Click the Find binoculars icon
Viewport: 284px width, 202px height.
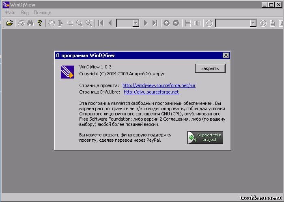tap(30, 23)
